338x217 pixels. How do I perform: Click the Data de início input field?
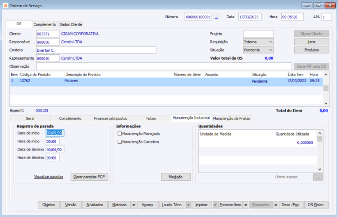55,133
